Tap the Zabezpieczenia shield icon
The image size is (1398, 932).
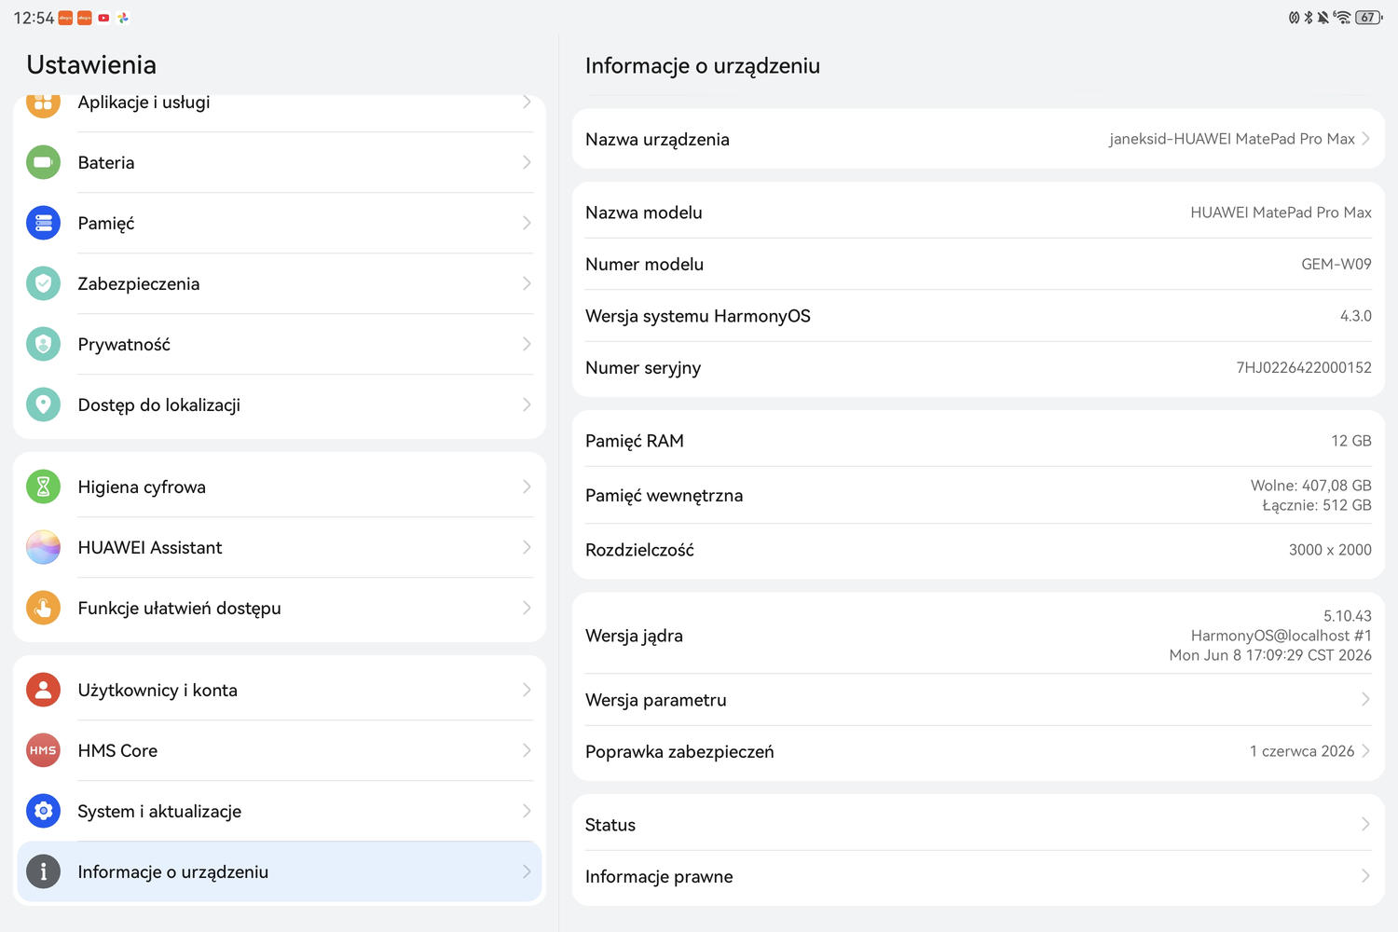[x=43, y=283]
